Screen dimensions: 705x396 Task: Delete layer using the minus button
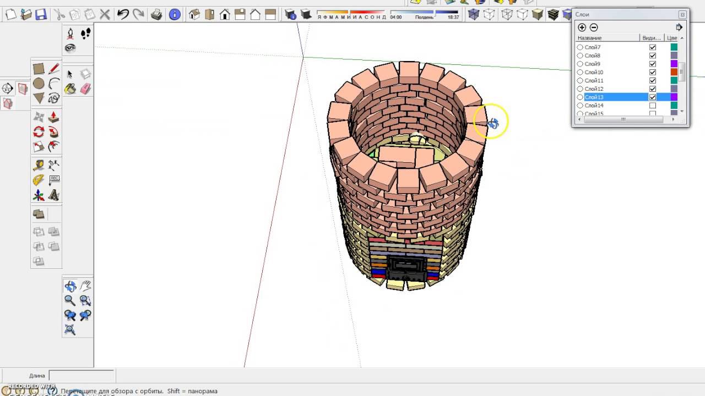pos(594,27)
